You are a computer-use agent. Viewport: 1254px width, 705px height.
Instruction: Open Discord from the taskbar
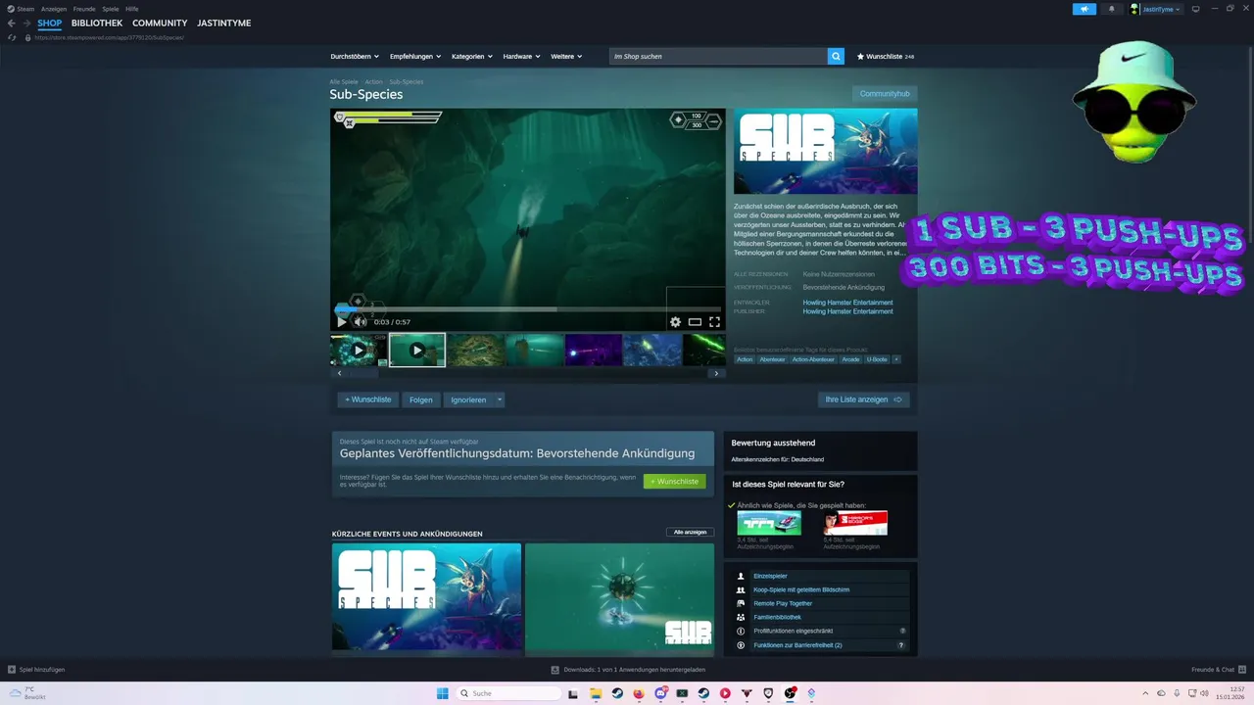tap(660, 693)
